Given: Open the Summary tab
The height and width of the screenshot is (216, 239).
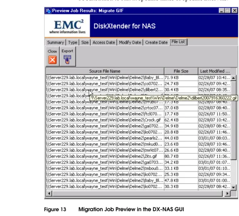Looking at the screenshot, I should [55, 42].
